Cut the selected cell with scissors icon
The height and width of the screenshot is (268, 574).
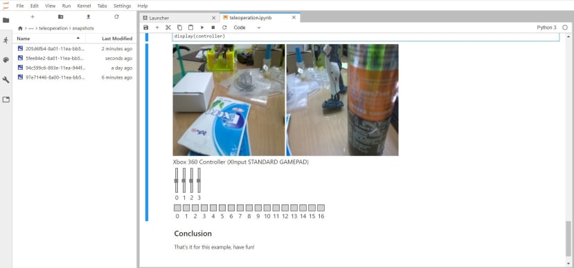coord(168,28)
